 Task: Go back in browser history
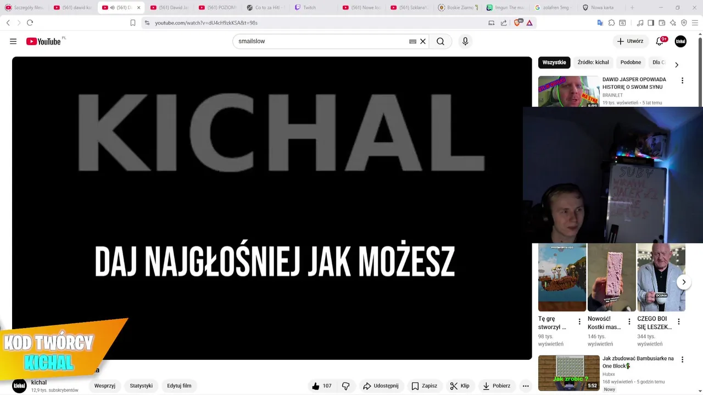[x=8, y=22]
